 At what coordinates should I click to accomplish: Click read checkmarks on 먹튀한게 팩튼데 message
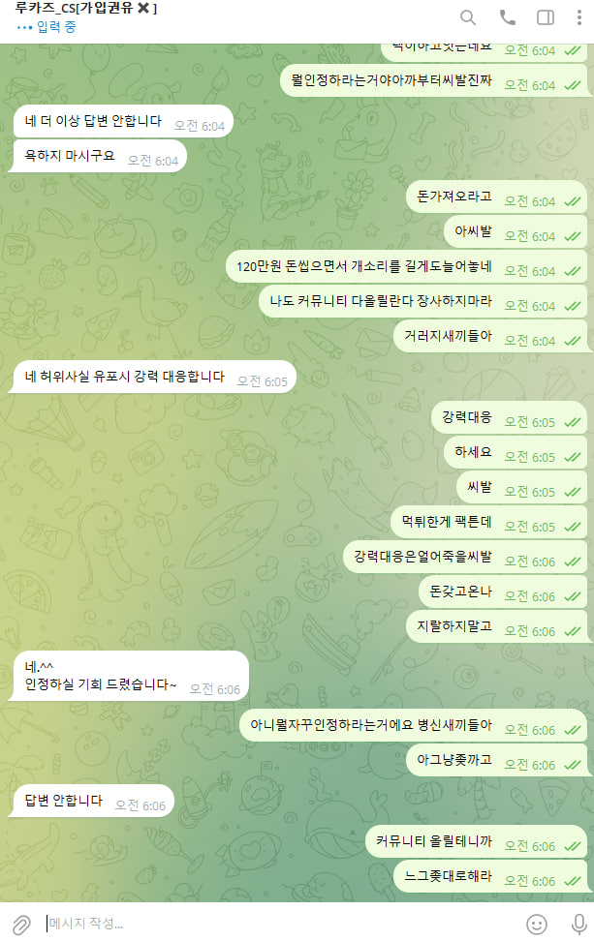(x=573, y=527)
